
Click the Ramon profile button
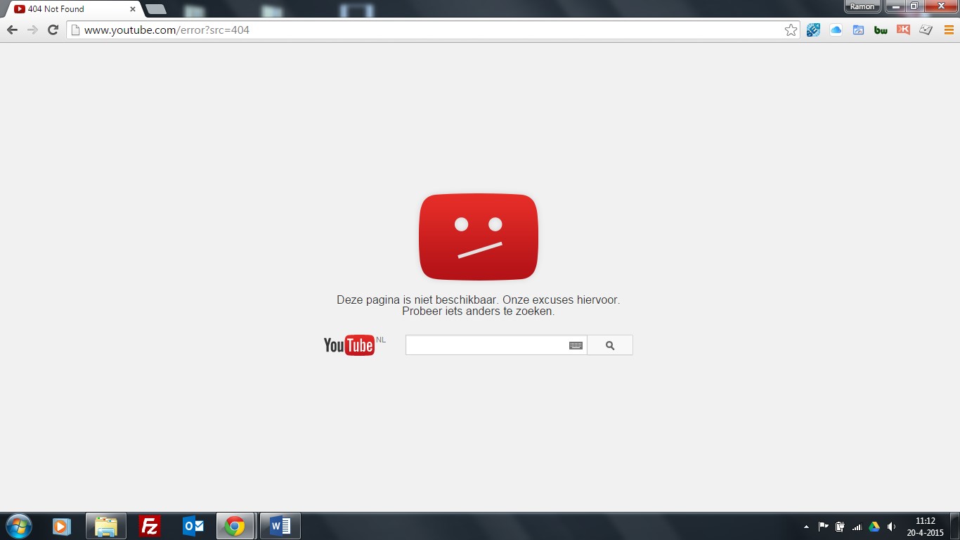point(862,6)
